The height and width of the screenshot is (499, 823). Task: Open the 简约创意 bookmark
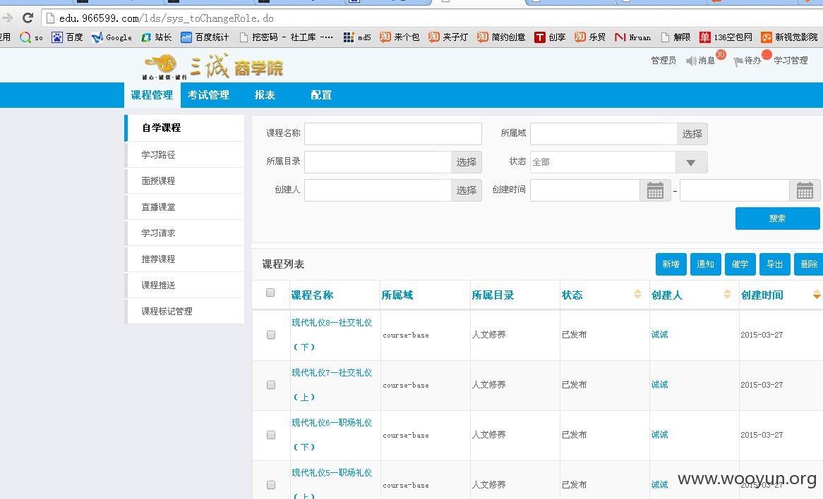point(500,37)
